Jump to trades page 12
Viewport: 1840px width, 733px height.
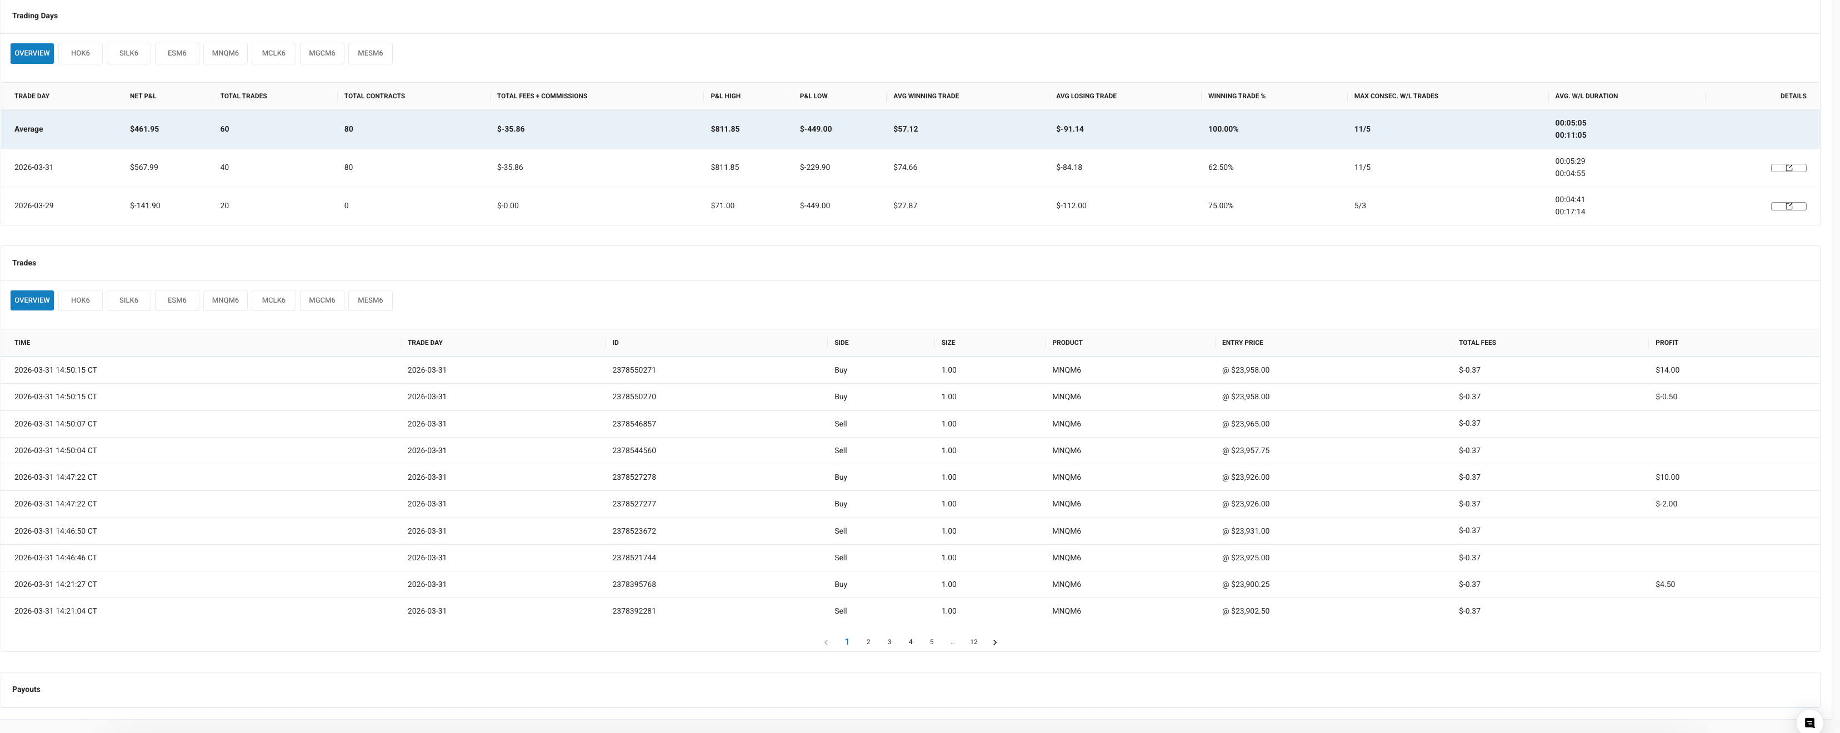click(973, 642)
